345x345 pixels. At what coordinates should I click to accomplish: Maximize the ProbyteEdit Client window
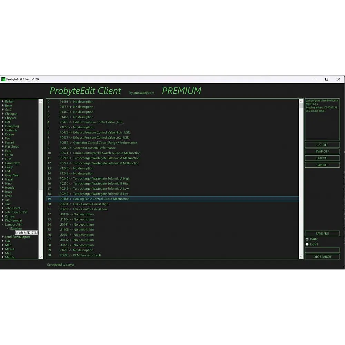click(326, 79)
